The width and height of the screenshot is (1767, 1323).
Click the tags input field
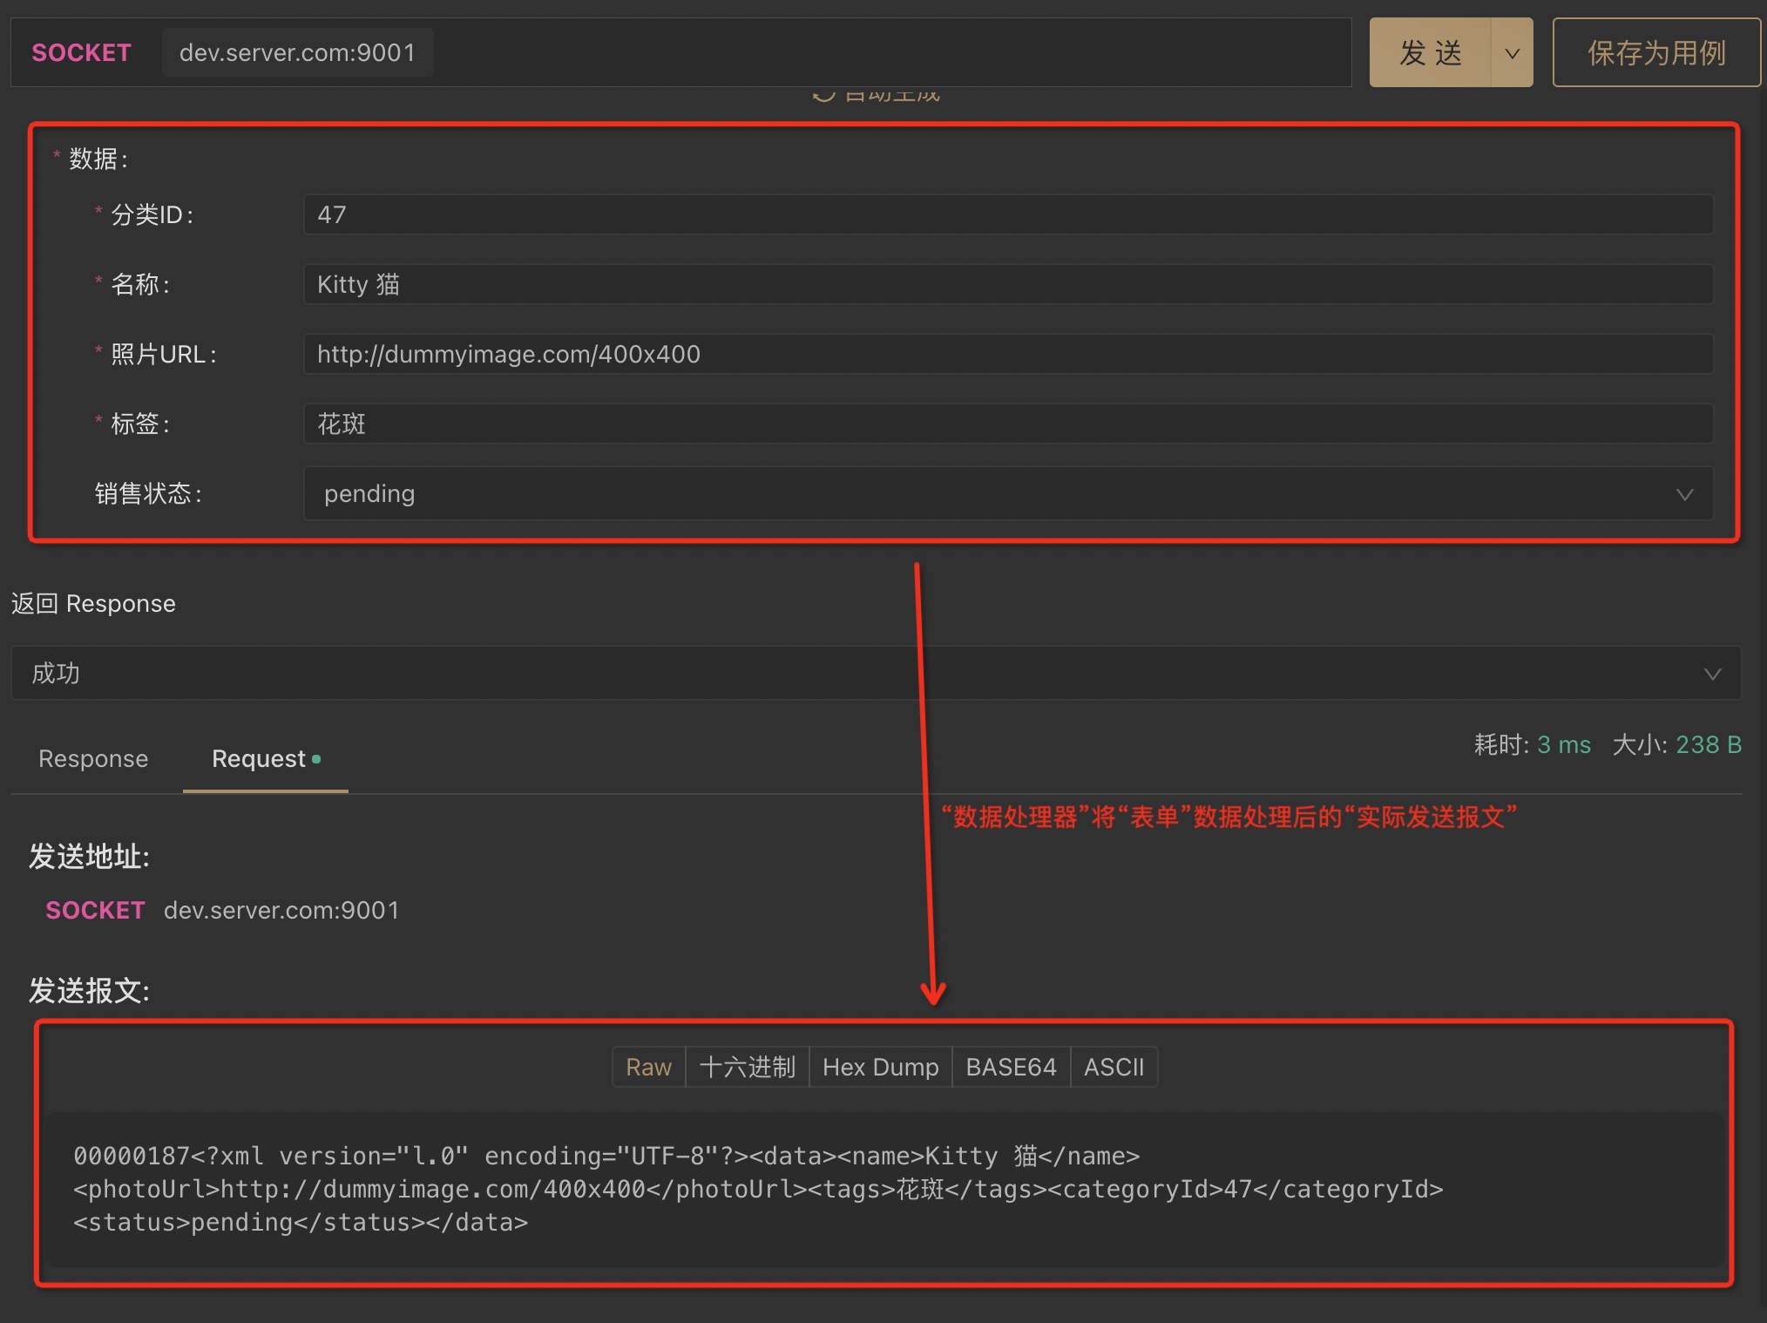click(1007, 424)
